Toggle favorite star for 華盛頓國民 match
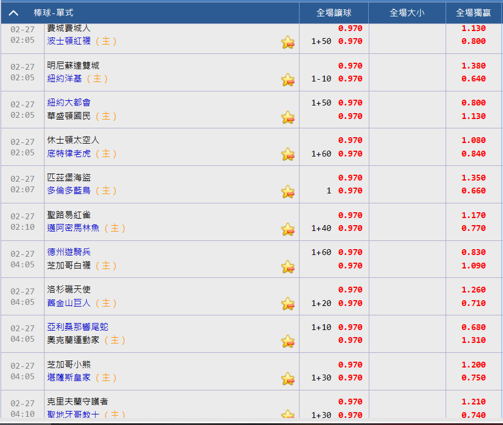 click(x=288, y=117)
